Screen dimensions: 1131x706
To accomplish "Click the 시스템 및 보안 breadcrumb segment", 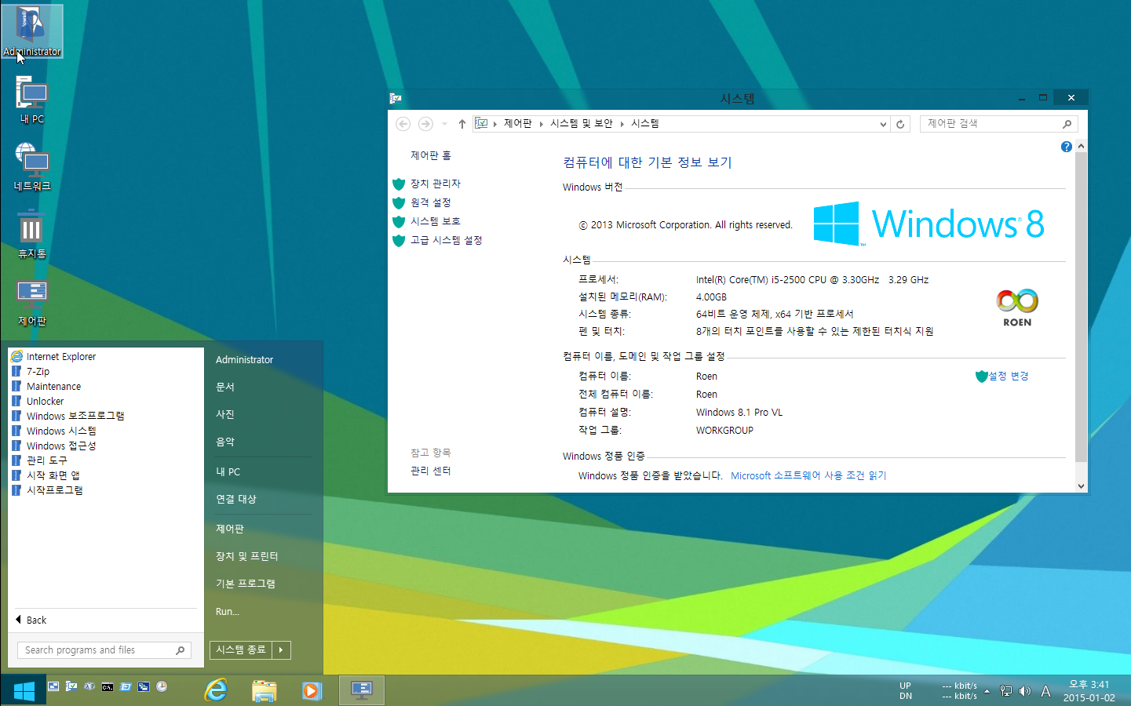I will coord(581,124).
